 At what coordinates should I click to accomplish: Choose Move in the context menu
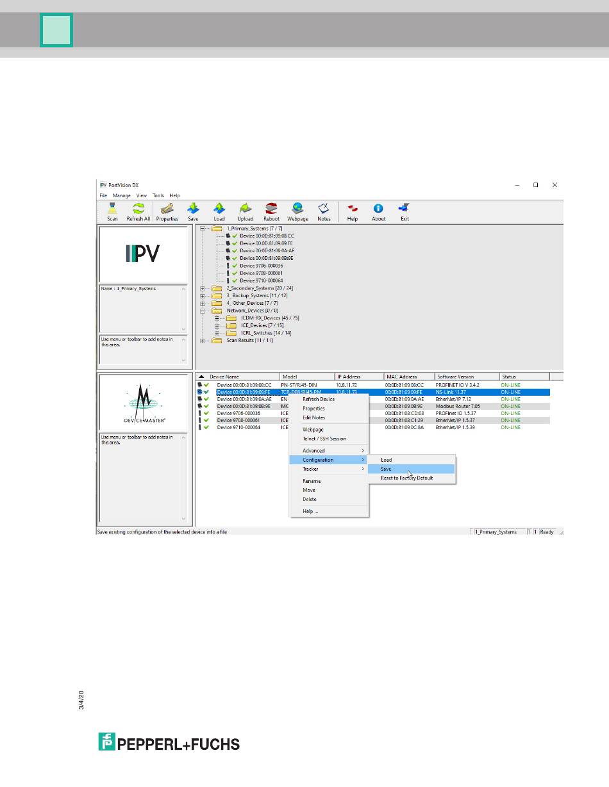pyautogui.click(x=328, y=490)
